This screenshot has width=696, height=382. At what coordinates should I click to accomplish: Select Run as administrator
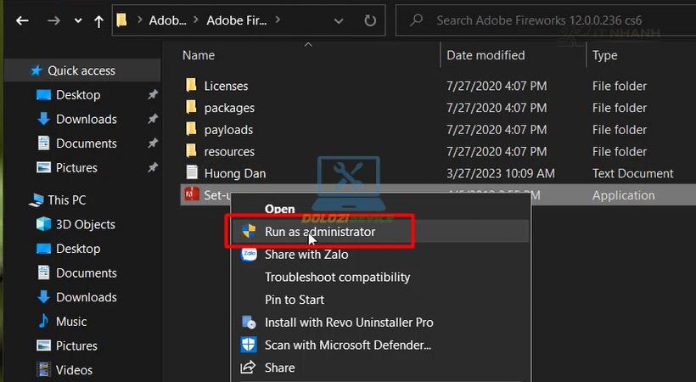319,231
